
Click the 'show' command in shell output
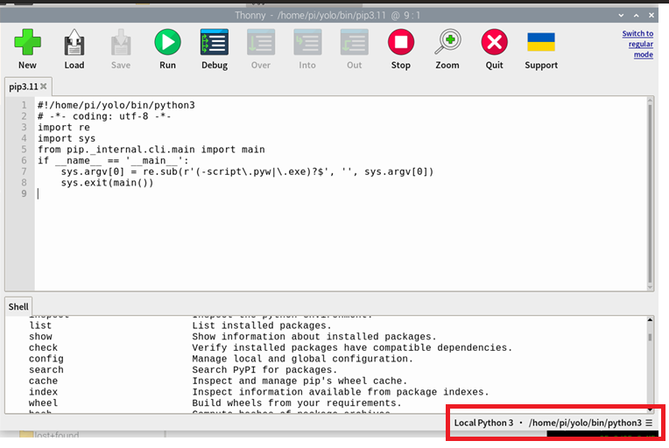tap(40, 336)
